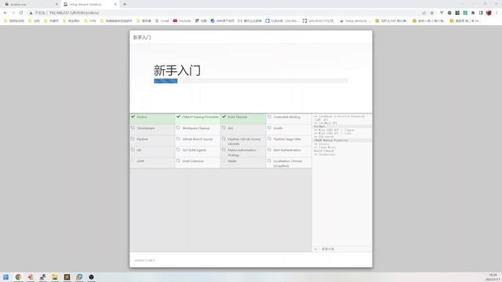
Task: Select Localization: Chinese (Simplified) text
Action: point(288,164)
